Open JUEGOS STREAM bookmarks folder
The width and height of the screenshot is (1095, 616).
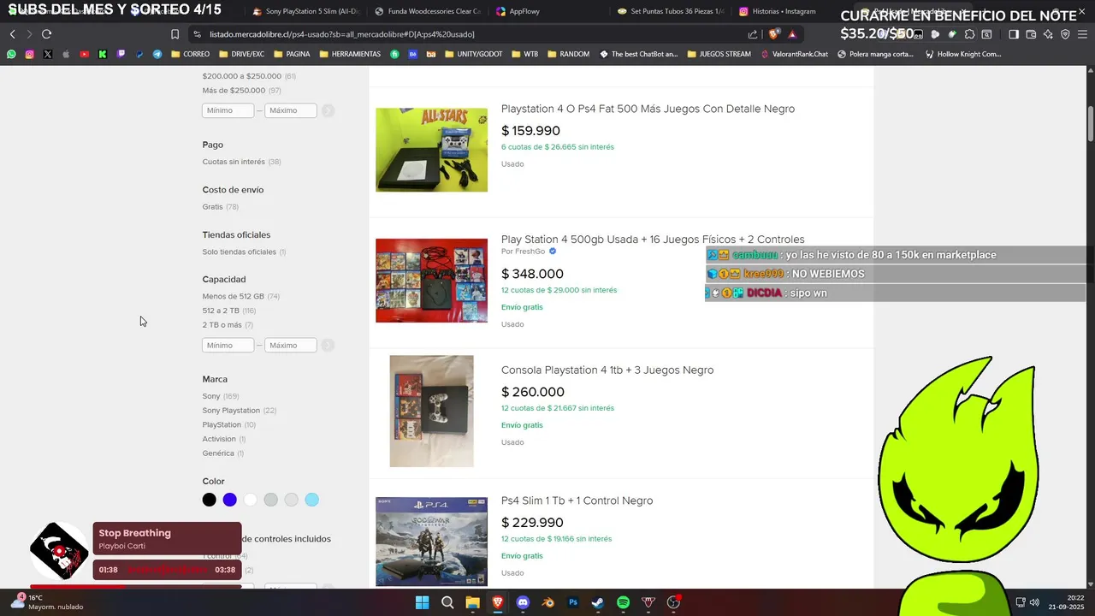click(719, 54)
